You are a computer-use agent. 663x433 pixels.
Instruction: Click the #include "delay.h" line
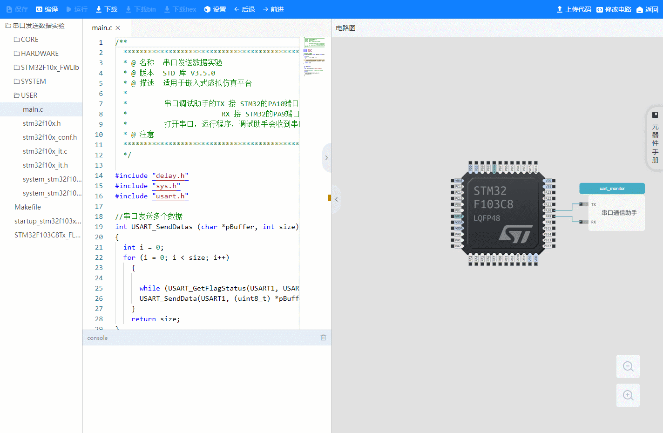pos(152,176)
